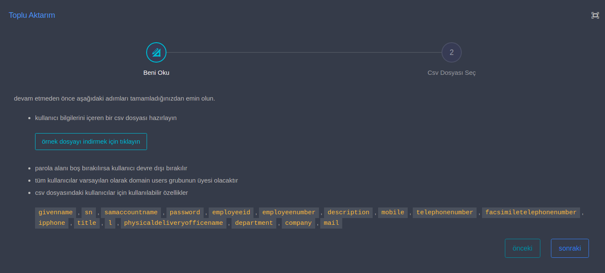This screenshot has height=273, width=605.
Task: Click the employeeid attribute tag
Action: [231, 213]
